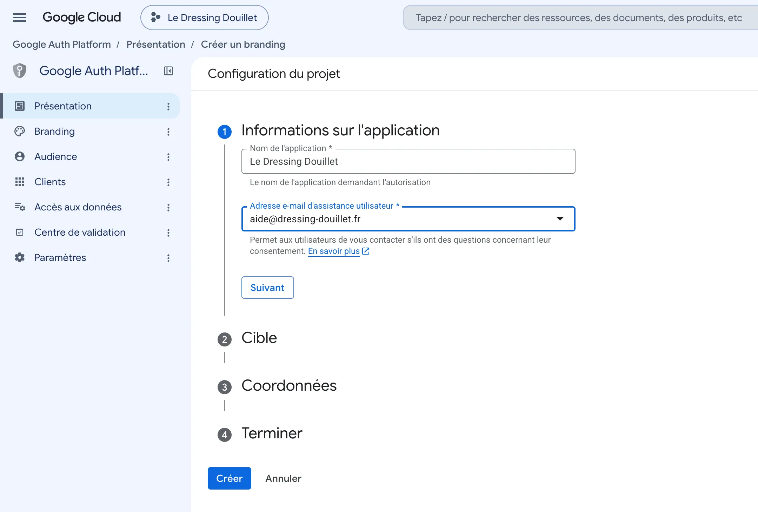Click the Clients grid icon
Screen dimensions: 758x512
point(20,182)
